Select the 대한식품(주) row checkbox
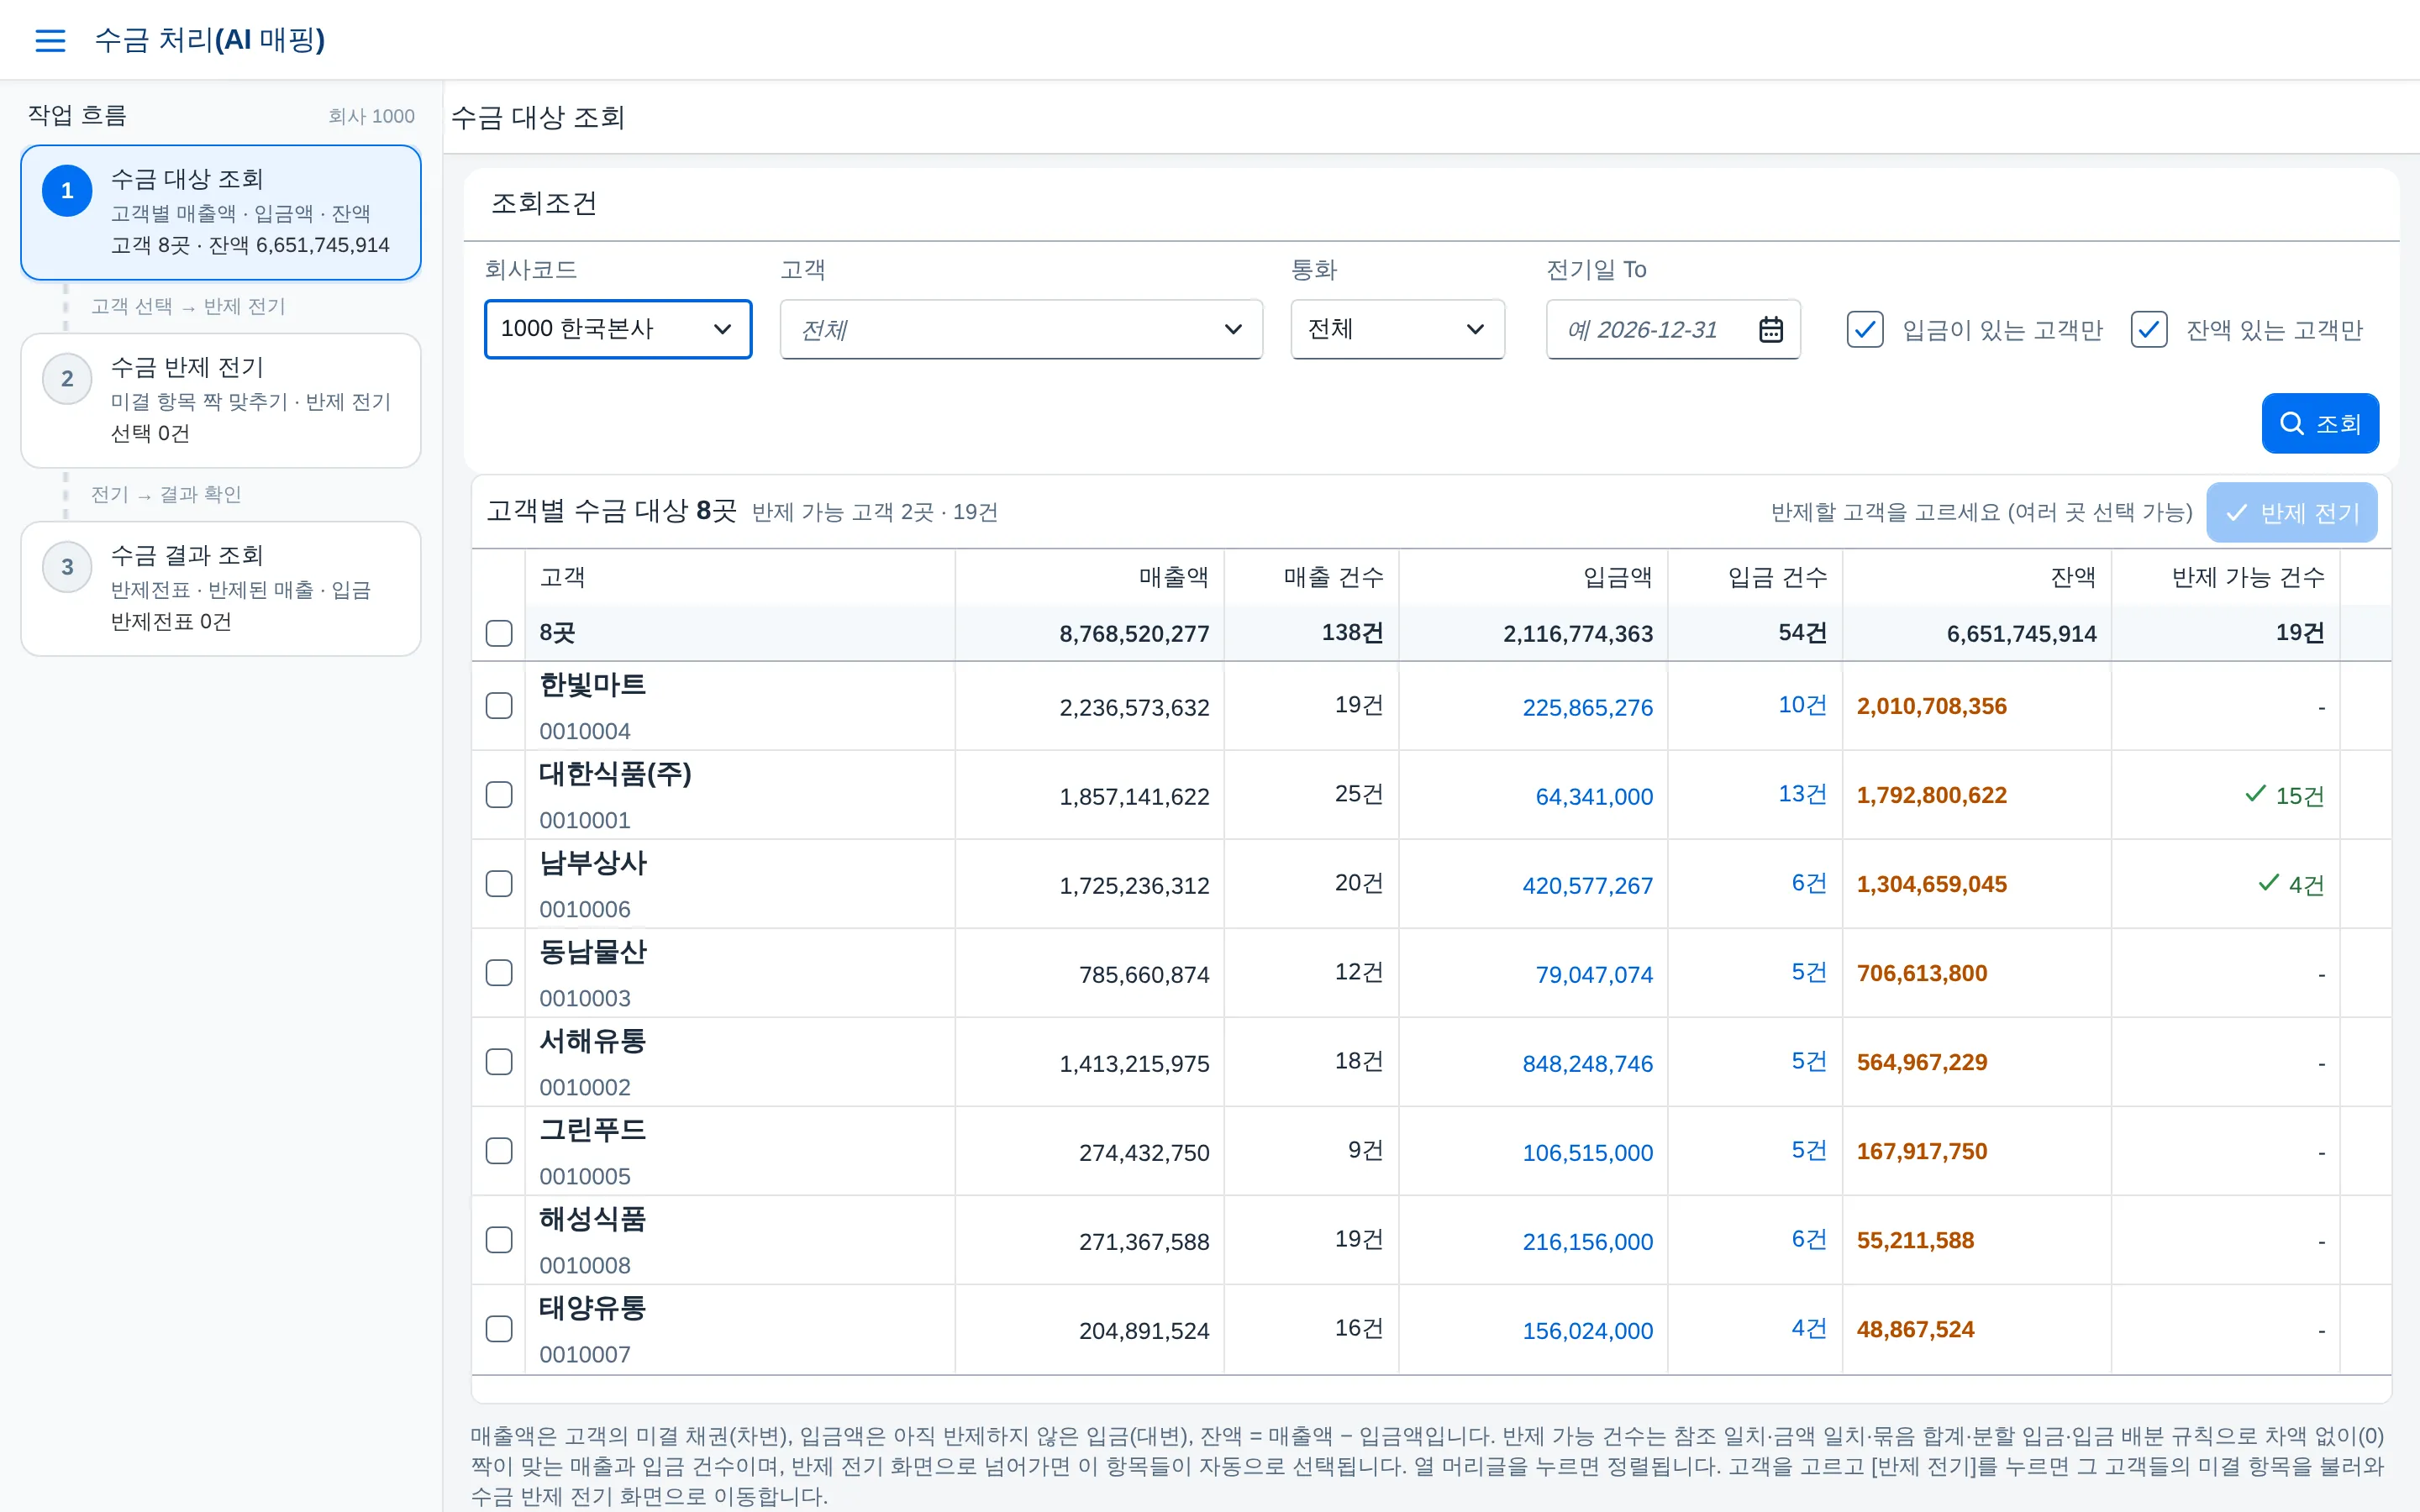This screenshot has height=1512, width=2420. 499,795
